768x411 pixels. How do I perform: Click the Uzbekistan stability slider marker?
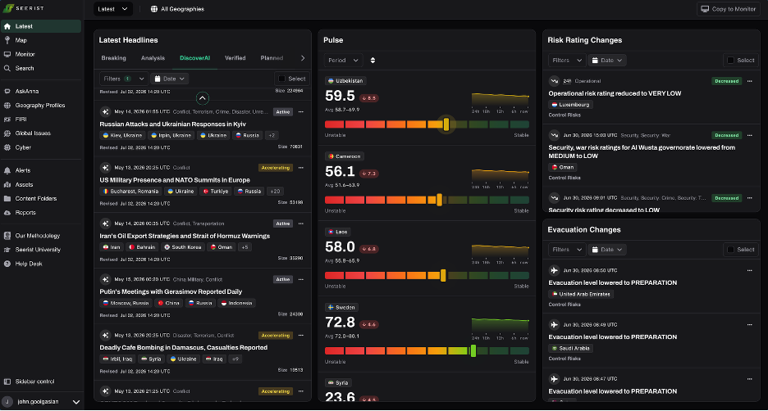pos(446,124)
